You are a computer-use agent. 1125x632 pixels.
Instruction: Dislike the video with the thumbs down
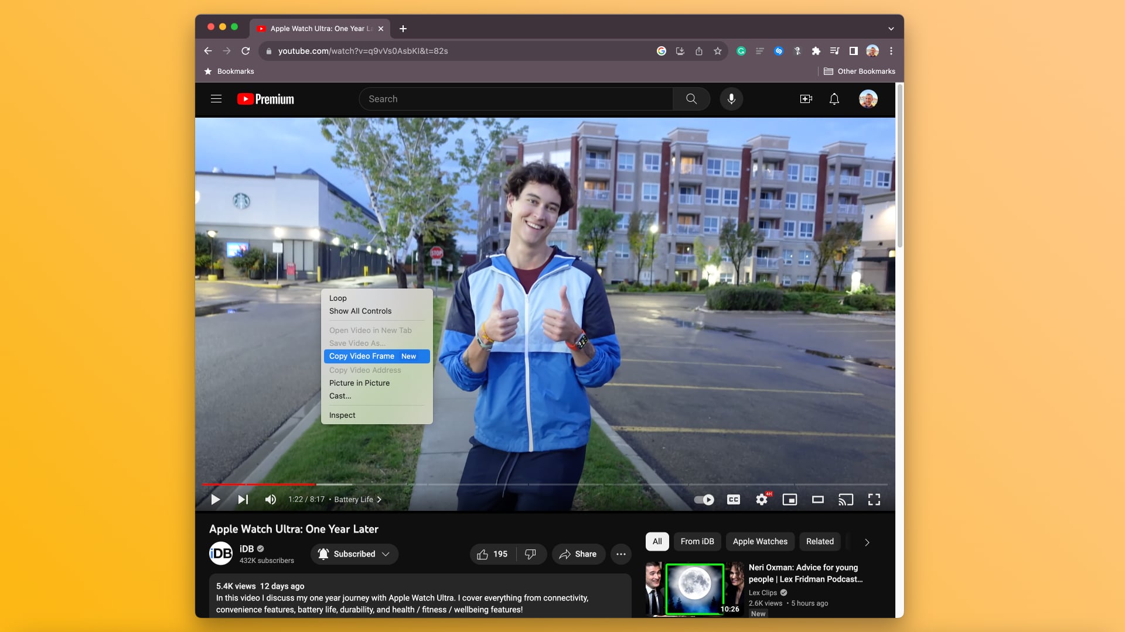pyautogui.click(x=531, y=554)
